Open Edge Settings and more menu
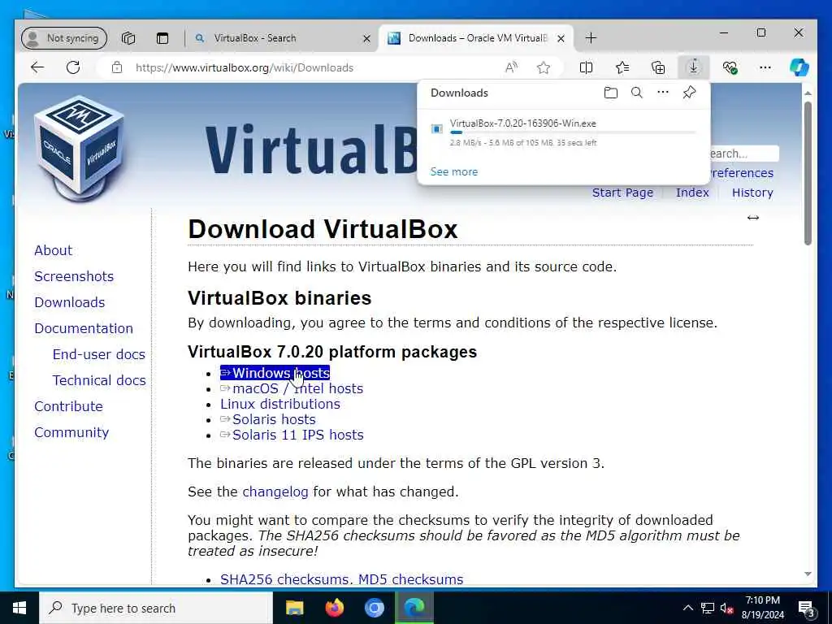 coord(765,67)
